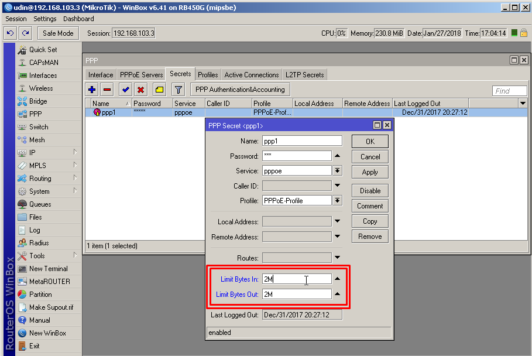Viewport: 532px width, 356px height.
Task: Open the Dashboard menu
Action: tap(78, 19)
